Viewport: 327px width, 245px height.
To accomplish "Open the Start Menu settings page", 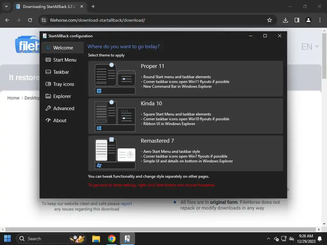I will coord(63,60).
